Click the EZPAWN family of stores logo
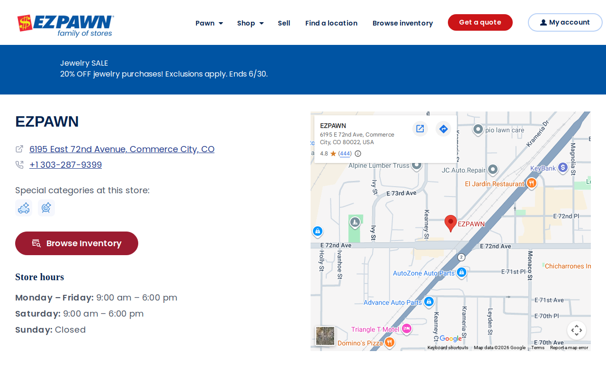 65,26
